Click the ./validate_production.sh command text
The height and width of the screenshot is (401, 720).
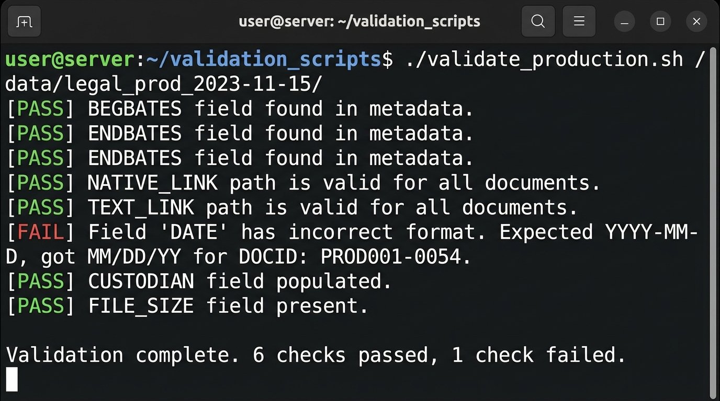544,60
